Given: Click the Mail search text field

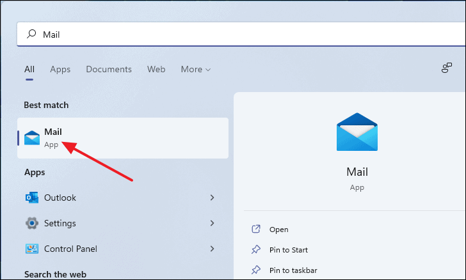Looking at the screenshot, I should tap(241, 34).
